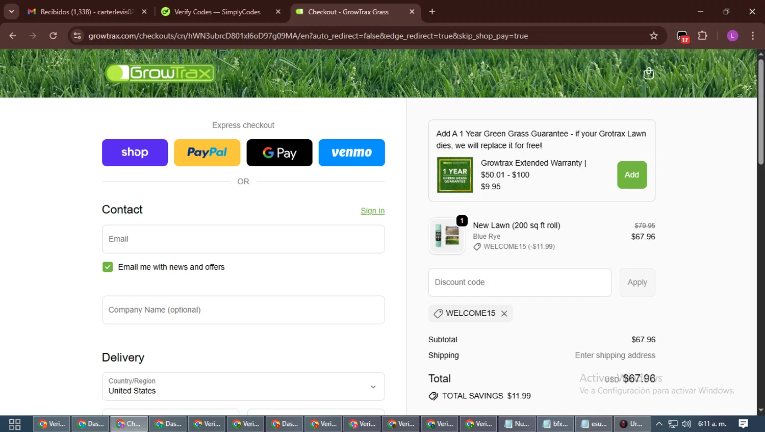Open the 'esu...' taskbar item
The image size is (765, 432).
(595, 424)
